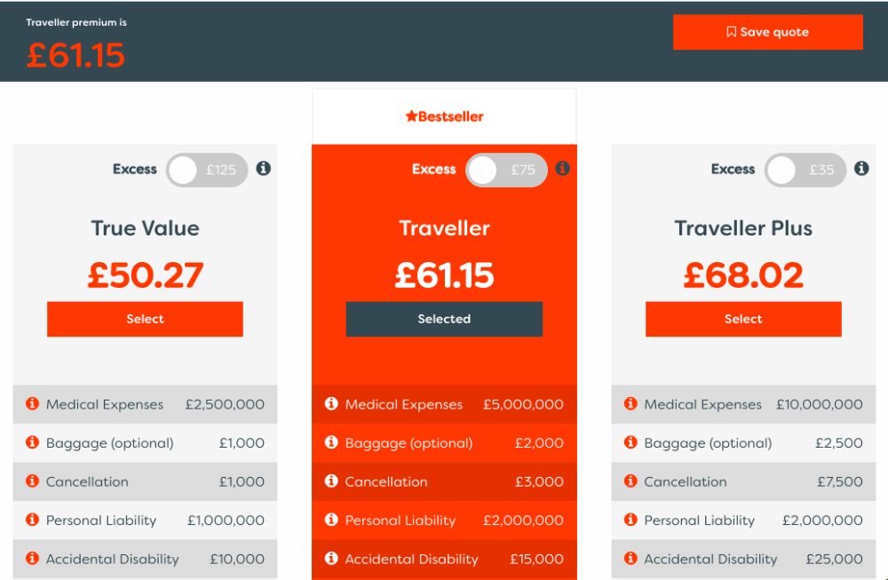
Task: Open info for True Value excess amount
Action: point(263,169)
